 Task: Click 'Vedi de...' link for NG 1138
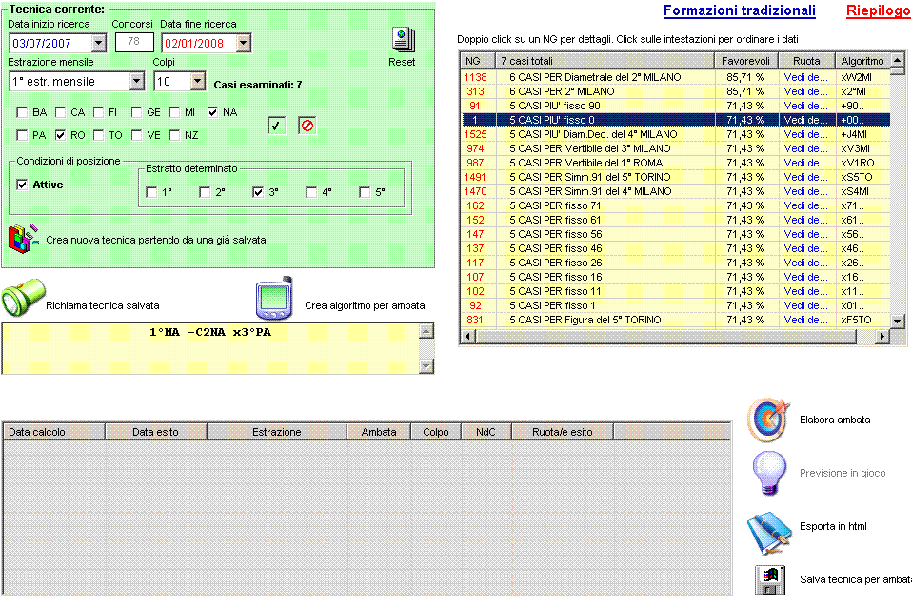click(x=805, y=77)
